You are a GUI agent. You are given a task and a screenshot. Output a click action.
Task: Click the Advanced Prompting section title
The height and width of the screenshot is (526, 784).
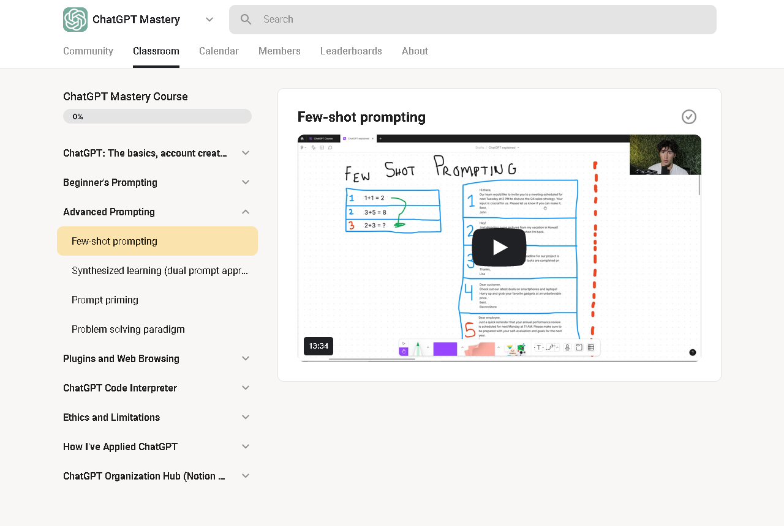[109, 212]
